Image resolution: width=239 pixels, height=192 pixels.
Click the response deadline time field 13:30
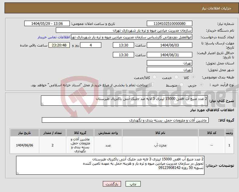(x=123, y=45)
